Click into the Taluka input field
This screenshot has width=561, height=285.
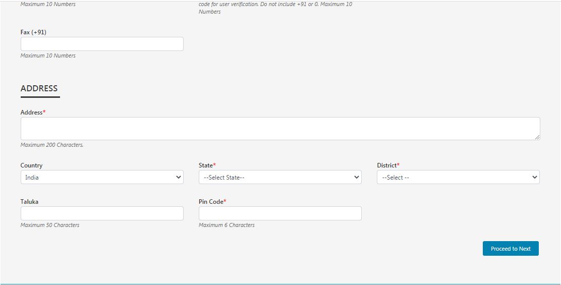(x=102, y=213)
